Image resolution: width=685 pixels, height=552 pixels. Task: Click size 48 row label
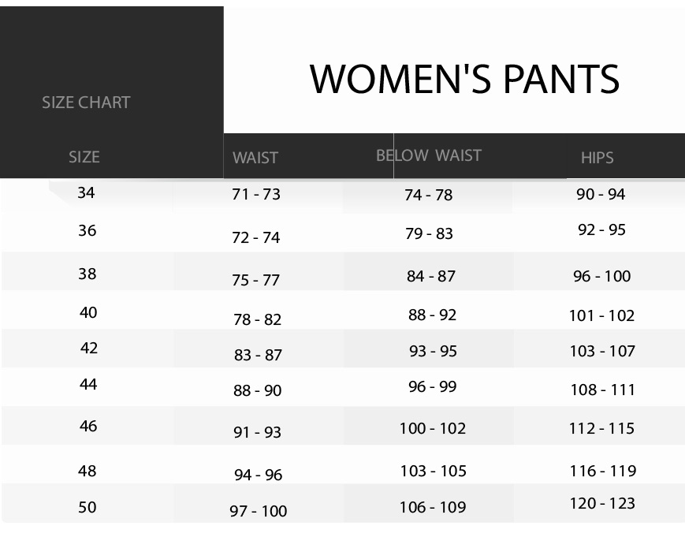tap(87, 471)
